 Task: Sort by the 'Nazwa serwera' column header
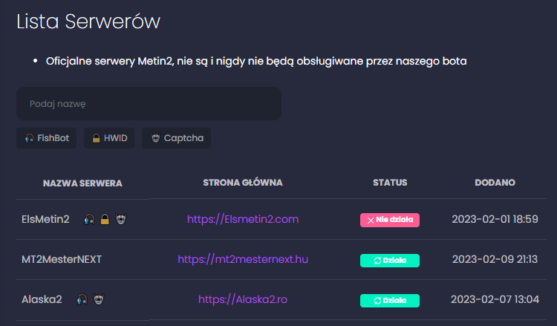pos(82,183)
